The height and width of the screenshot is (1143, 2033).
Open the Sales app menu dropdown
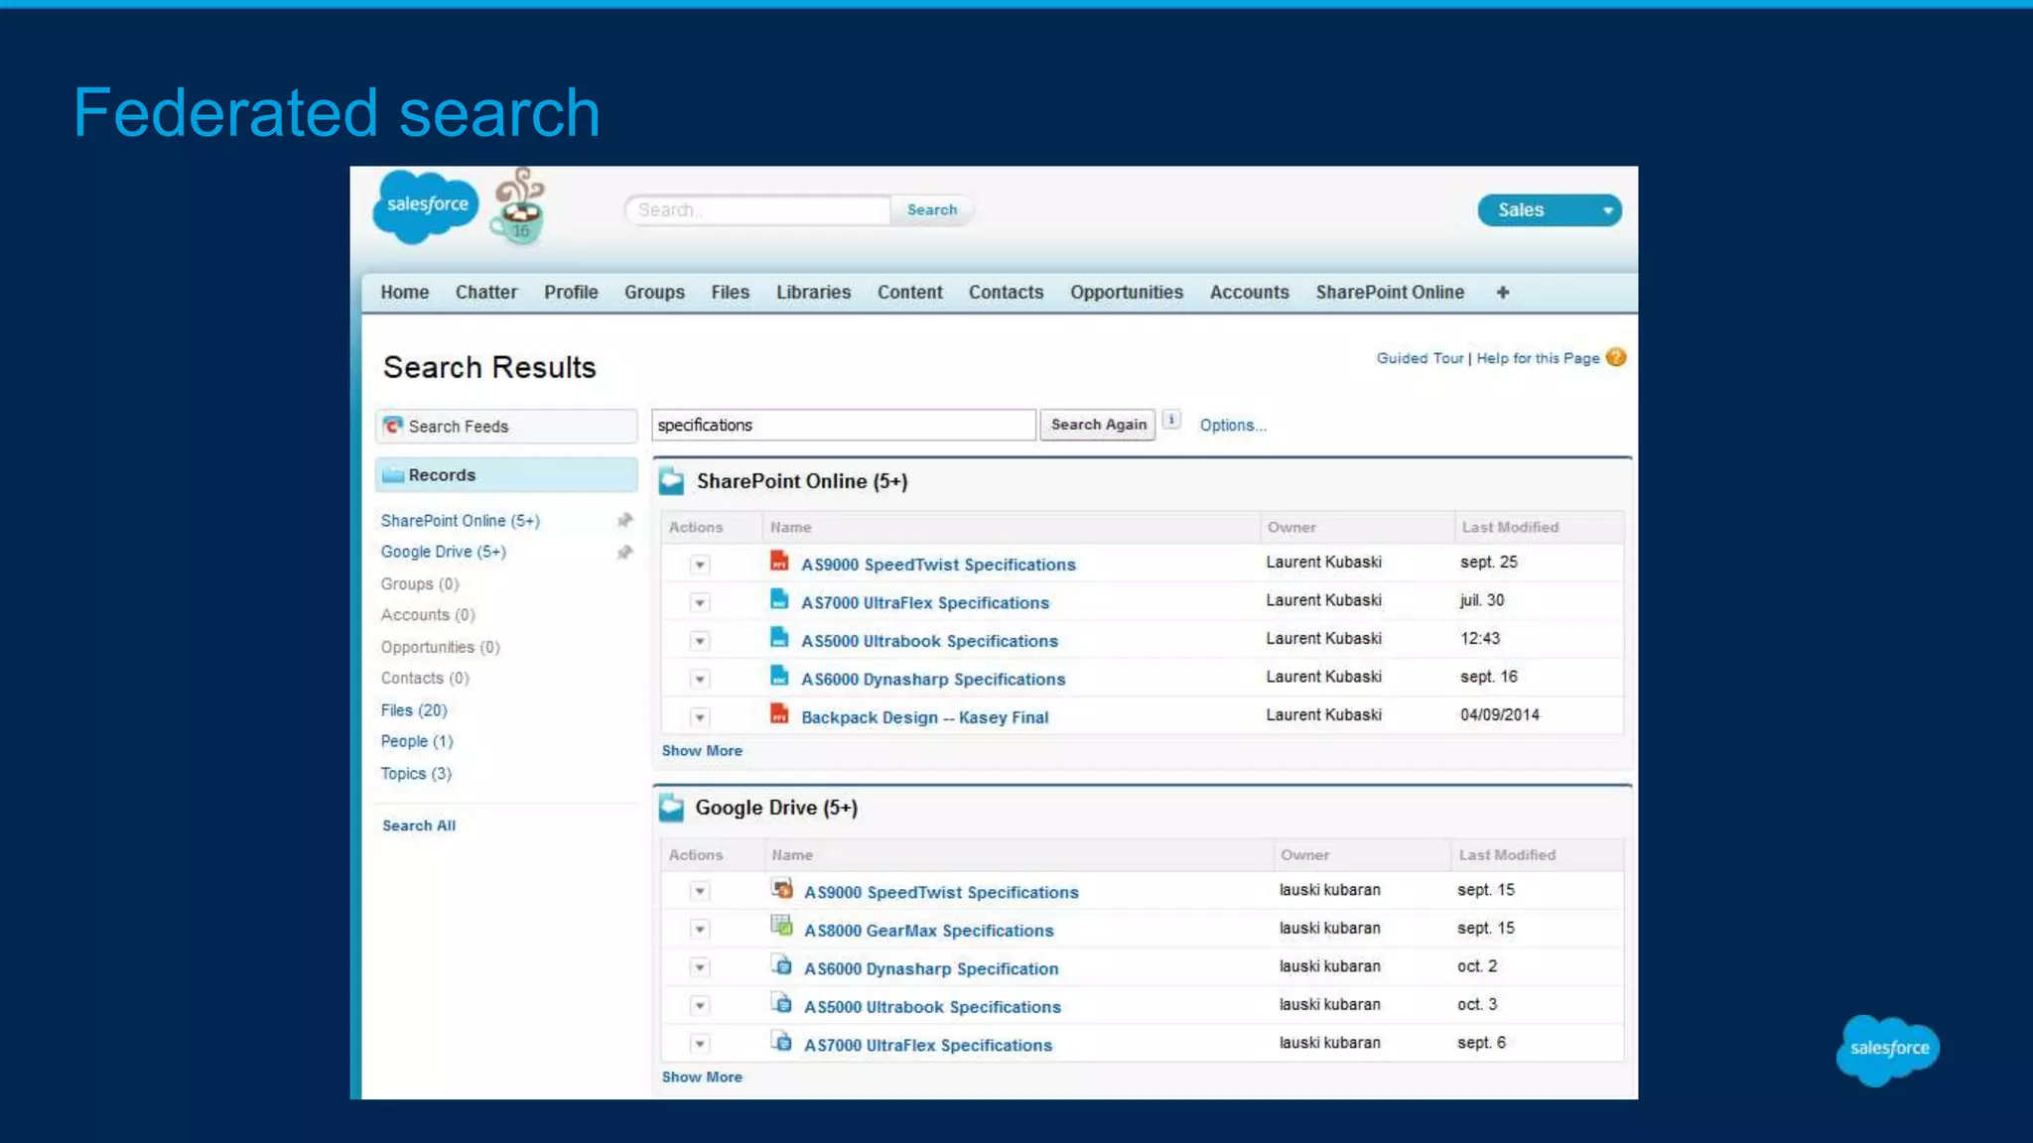click(x=1549, y=210)
